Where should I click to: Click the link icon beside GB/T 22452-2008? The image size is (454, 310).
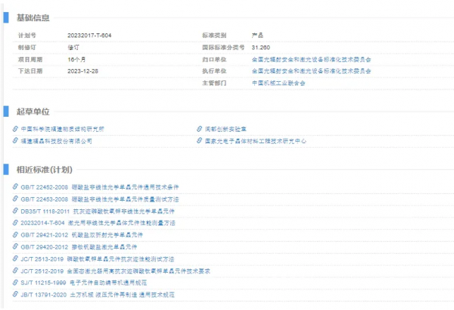click(x=15, y=186)
